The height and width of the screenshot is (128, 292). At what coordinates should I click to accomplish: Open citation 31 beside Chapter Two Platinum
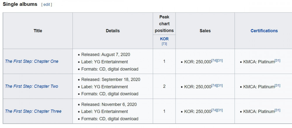[x=277, y=85]
